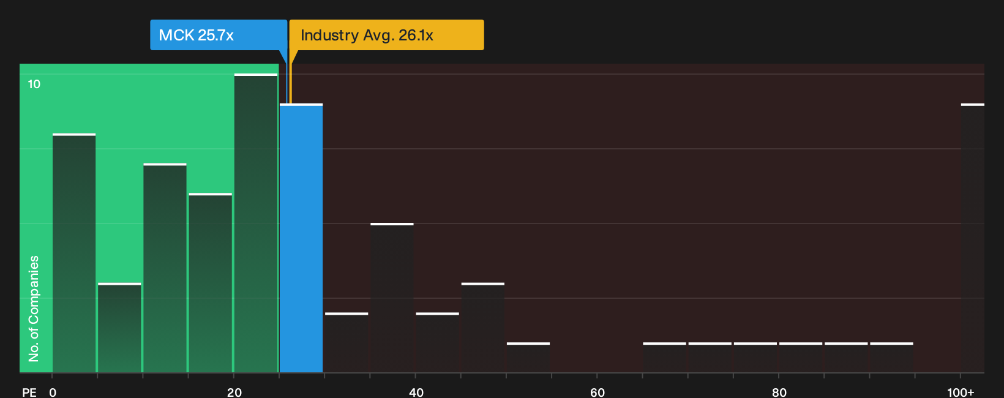
Task: Select the bar at PE 40-45
Action: point(438,342)
